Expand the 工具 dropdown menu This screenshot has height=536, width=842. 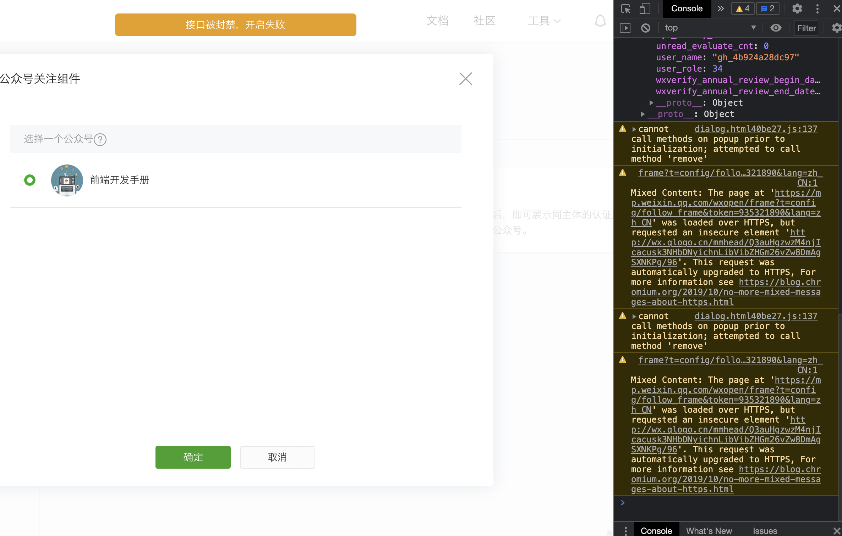[544, 21]
